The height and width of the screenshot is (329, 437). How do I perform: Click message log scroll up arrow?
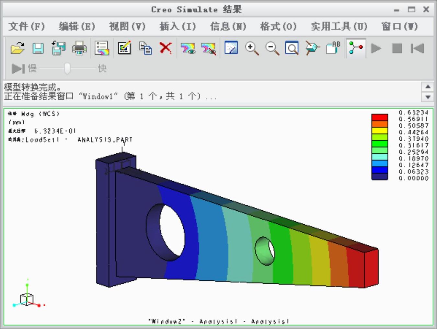pos(428,87)
